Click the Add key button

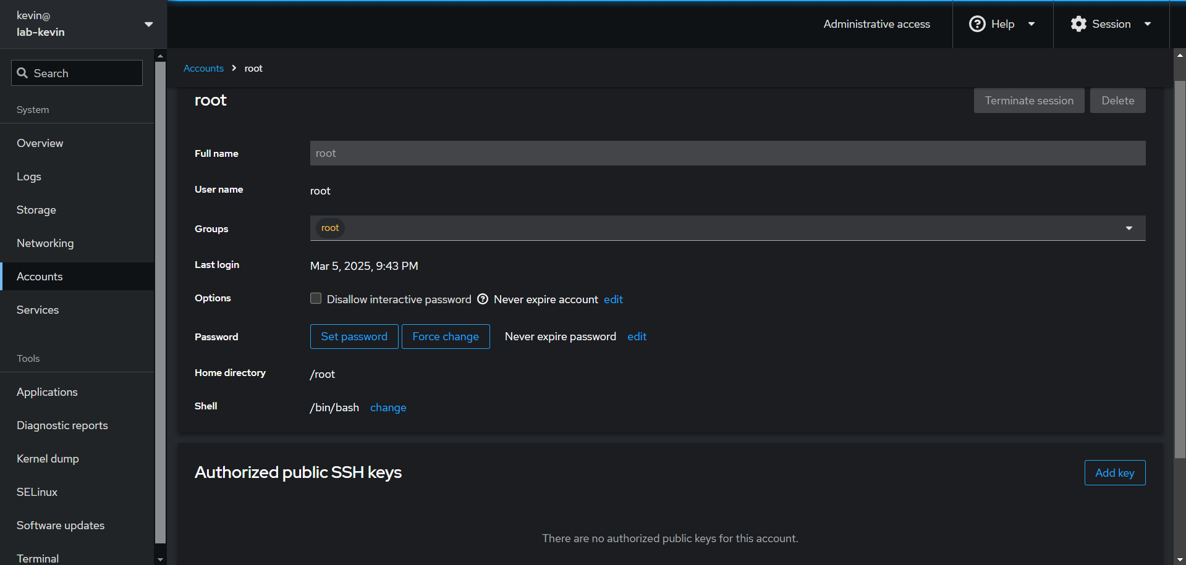1114,473
